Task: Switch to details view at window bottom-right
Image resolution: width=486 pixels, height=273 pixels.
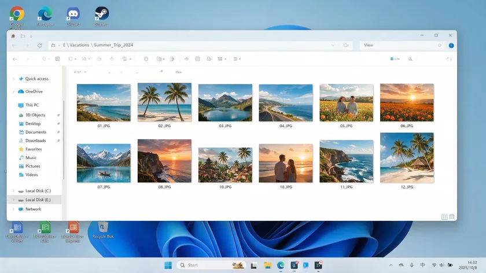Action: [x=444, y=217]
